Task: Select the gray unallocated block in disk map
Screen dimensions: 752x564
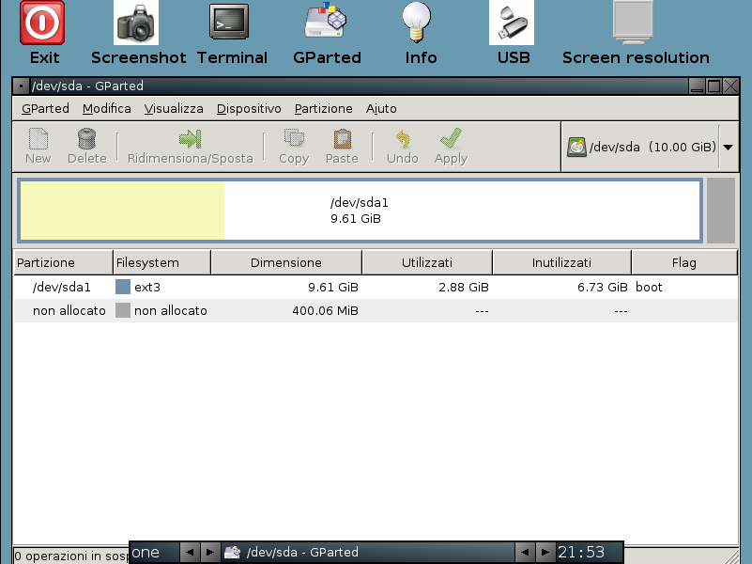Action: click(721, 211)
